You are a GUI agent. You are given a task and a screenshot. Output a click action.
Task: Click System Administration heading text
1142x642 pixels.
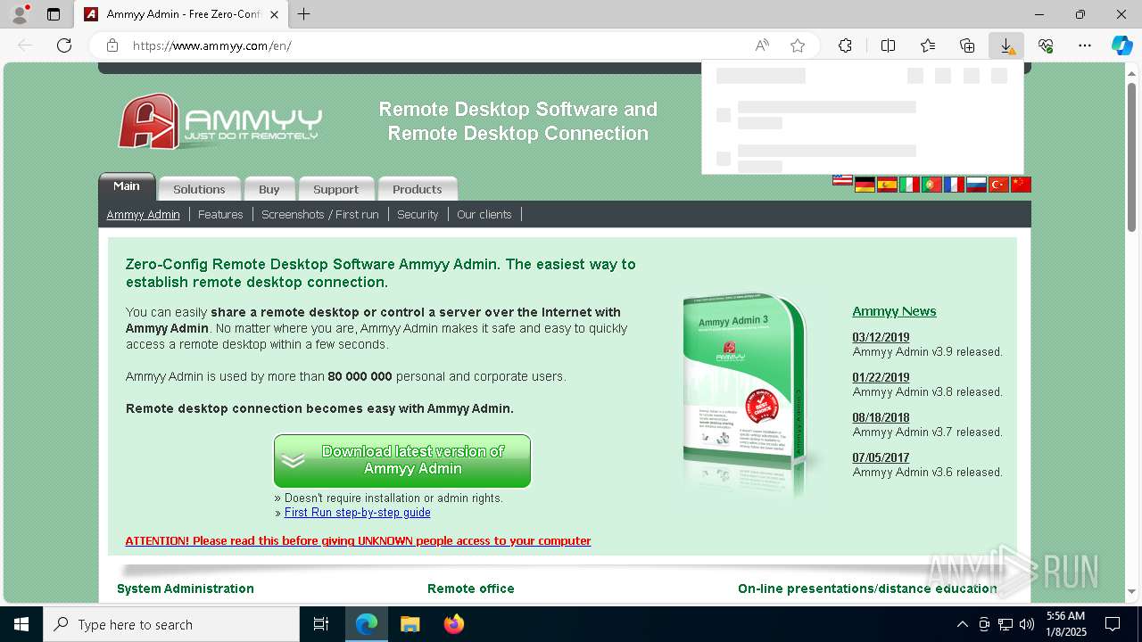click(x=186, y=588)
